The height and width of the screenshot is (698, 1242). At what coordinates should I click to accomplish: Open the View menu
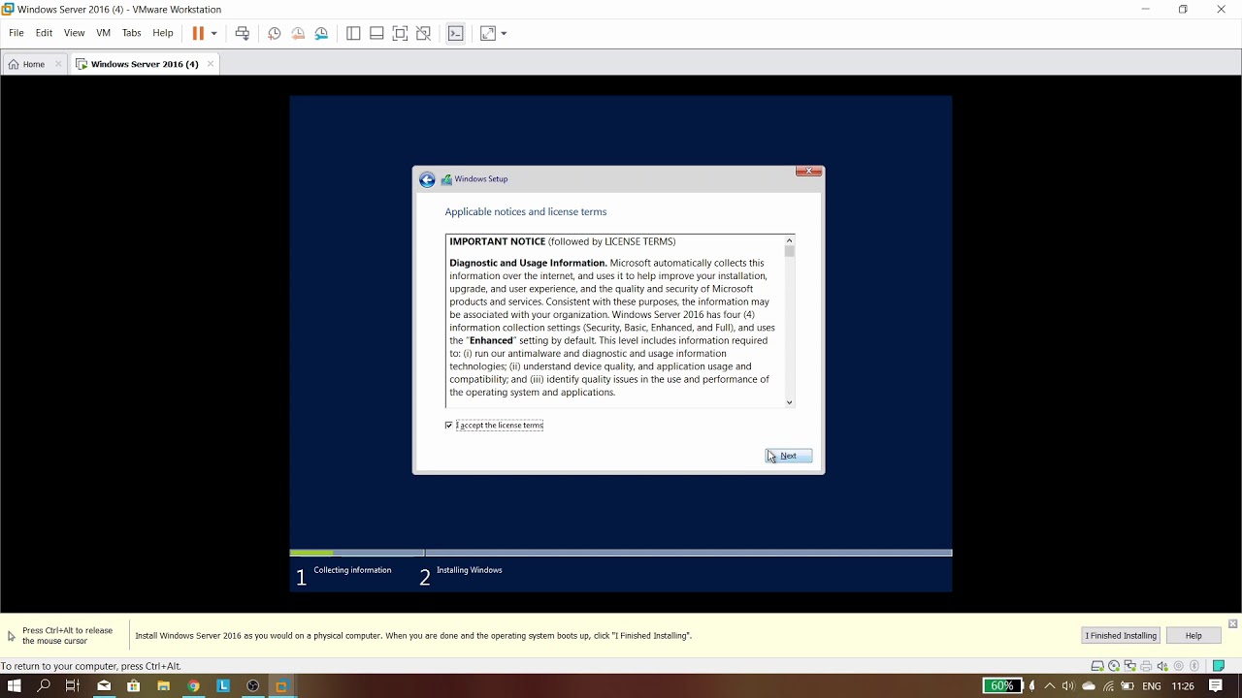coord(74,33)
